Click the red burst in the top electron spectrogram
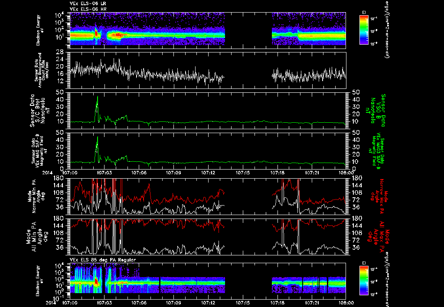444x307 pixels. (x=96, y=33)
